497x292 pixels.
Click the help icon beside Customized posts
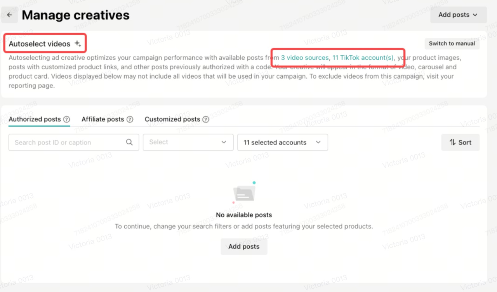pyautogui.click(x=206, y=119)
